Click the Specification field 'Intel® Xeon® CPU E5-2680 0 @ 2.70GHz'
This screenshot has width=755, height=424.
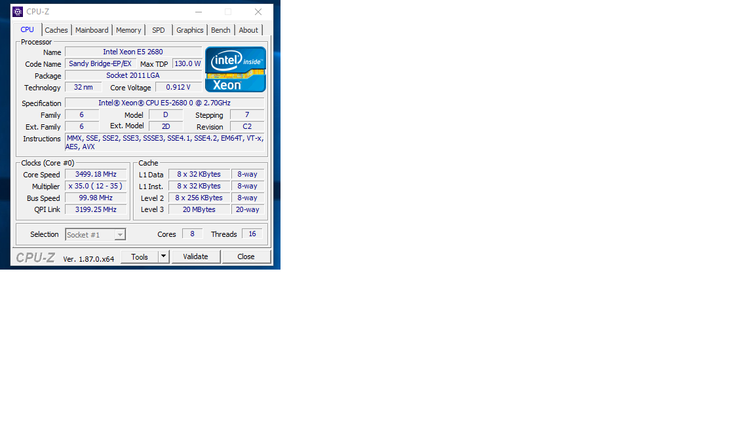165,103
